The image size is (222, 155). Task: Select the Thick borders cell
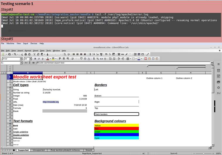(x=116, y=114)
